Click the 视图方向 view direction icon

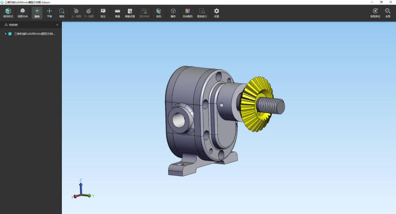(x=22, y=12)
